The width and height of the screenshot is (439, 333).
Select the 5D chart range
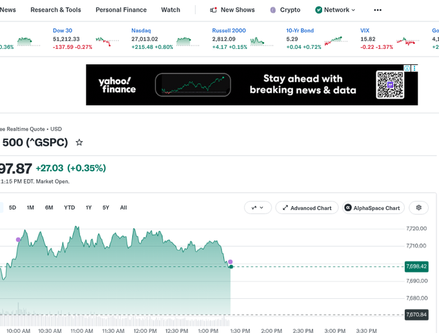(12, 207)
